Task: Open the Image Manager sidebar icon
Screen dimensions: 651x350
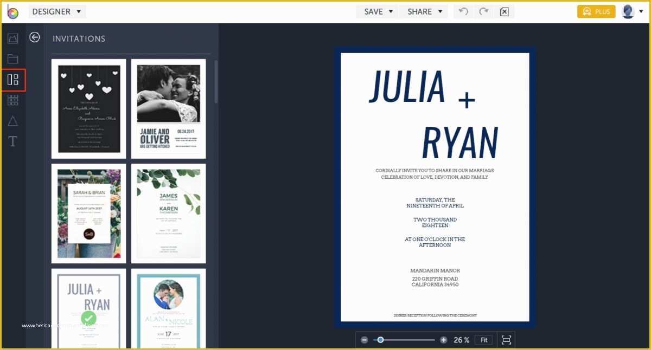Action: [x=13, y=38]
